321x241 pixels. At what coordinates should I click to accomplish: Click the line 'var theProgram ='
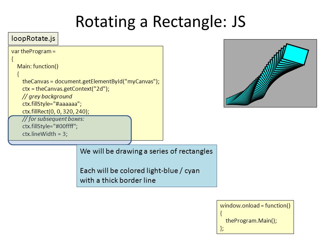tap(33, 51)
